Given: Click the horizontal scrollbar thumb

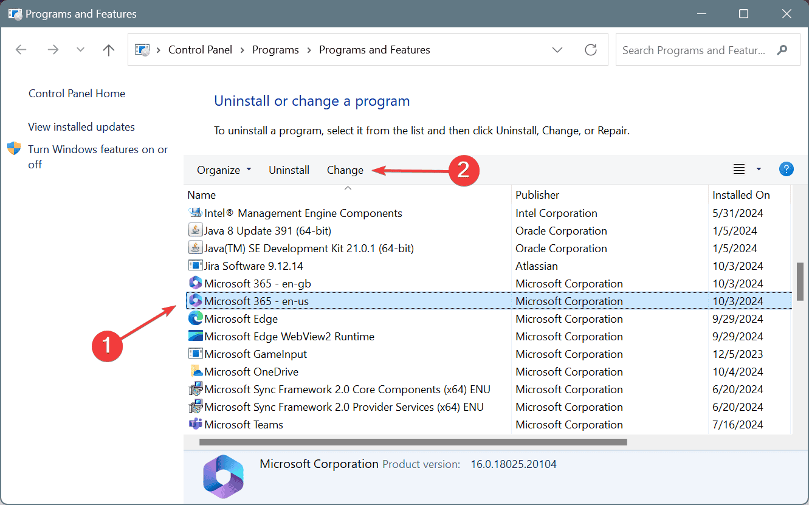Looking at the screenshot, I should 413,442.
